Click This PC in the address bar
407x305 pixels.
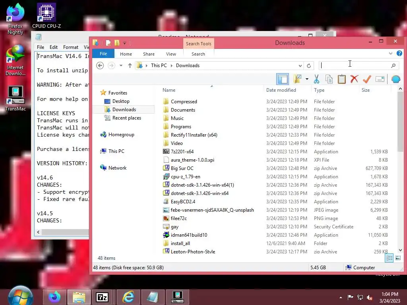pos(159,66)
